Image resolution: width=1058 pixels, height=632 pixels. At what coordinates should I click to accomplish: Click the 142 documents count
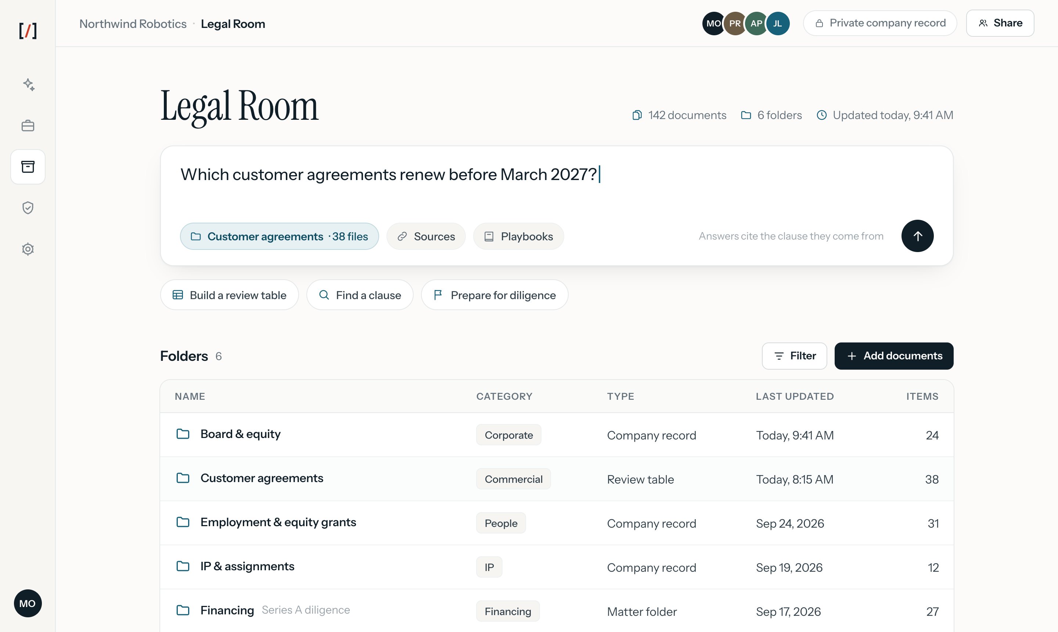680,115
